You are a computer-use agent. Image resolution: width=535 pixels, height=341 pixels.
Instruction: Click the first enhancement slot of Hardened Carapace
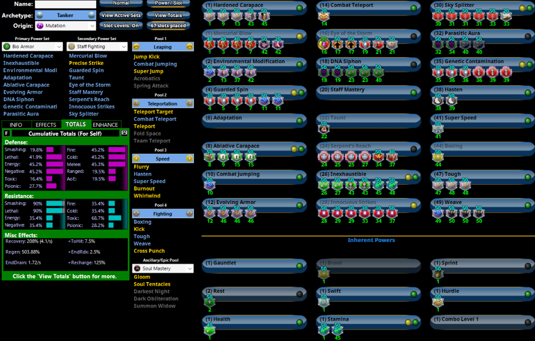210,17
